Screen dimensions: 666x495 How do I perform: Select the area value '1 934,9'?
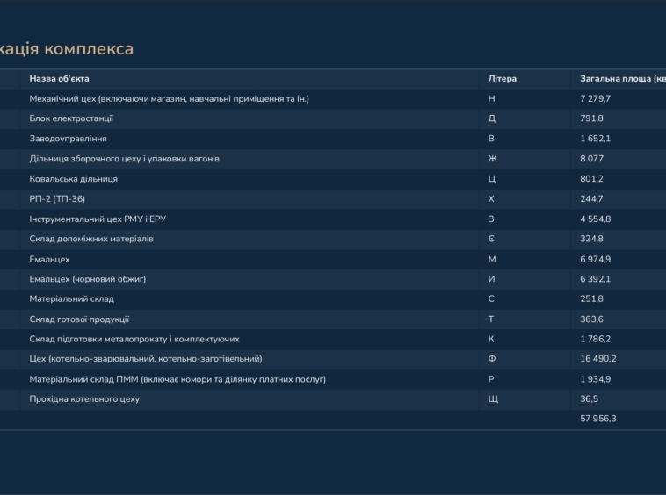point(596,379)
